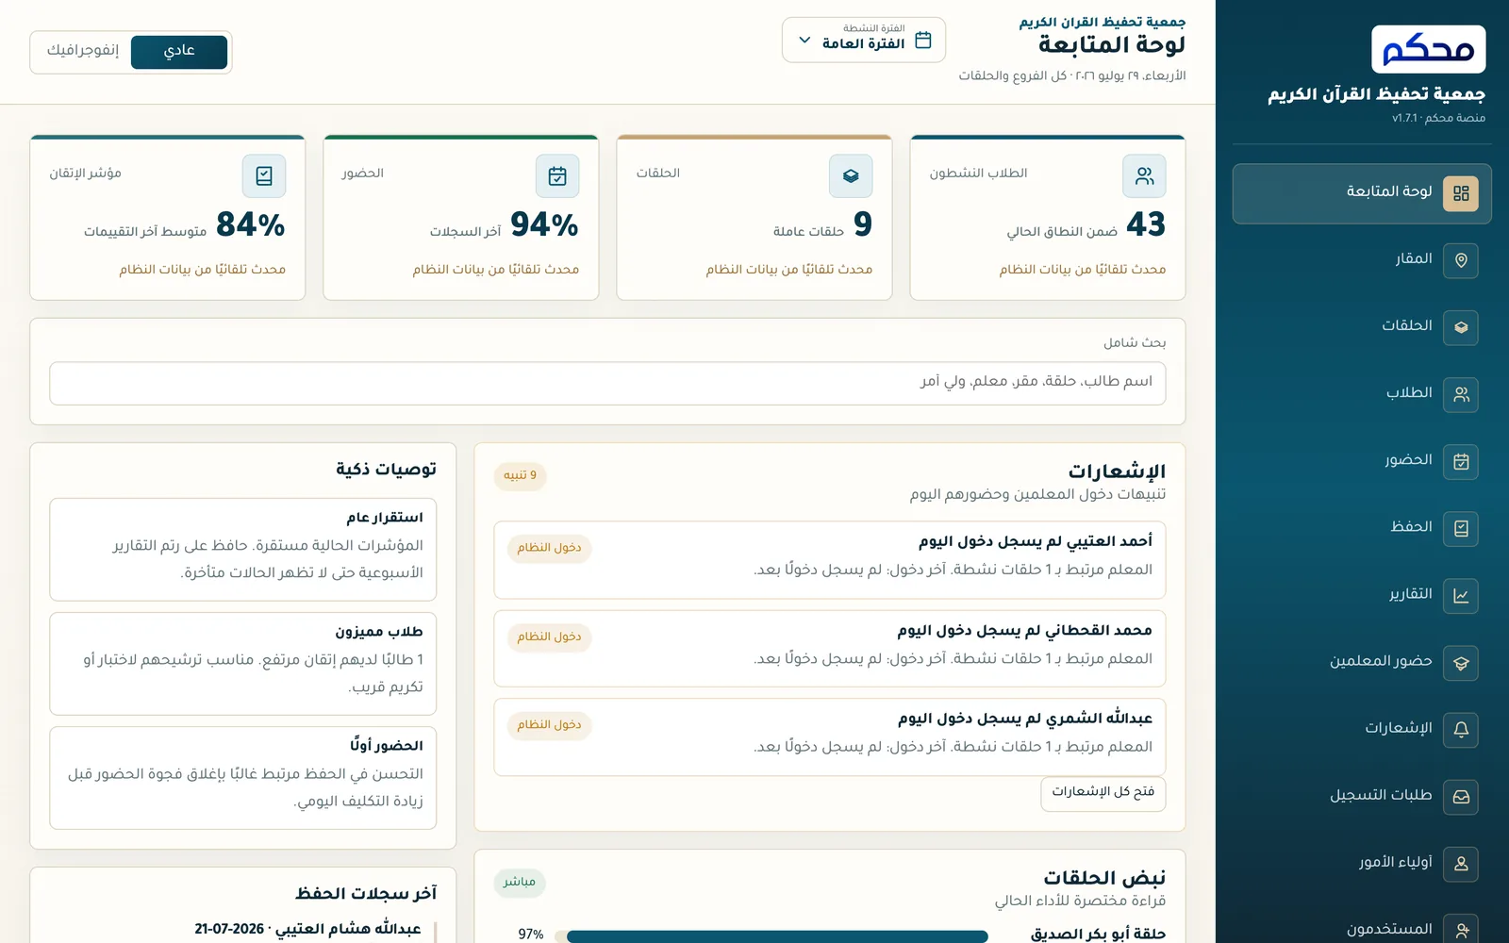The image size is (1509, 943).
Task: Click the محكم logo in sidebar
Action: tap(1428, 49)
